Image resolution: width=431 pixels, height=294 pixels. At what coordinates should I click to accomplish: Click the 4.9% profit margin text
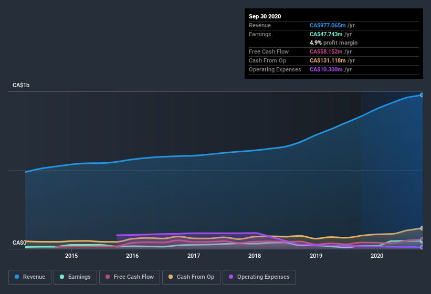pyautogui.click(x=333, y=43)
